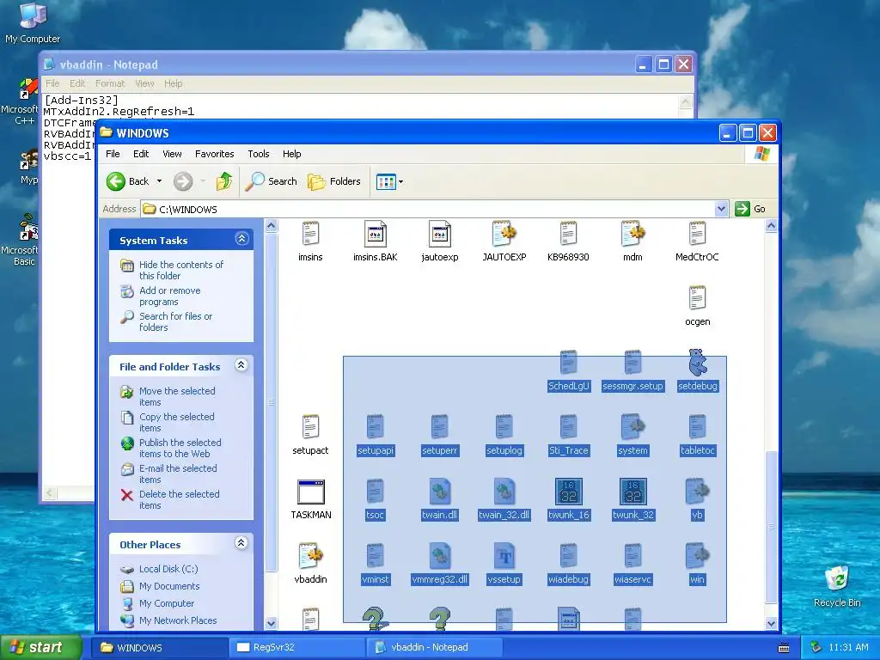
Task: Select the setupact file
Action: [x=310, y=434]
